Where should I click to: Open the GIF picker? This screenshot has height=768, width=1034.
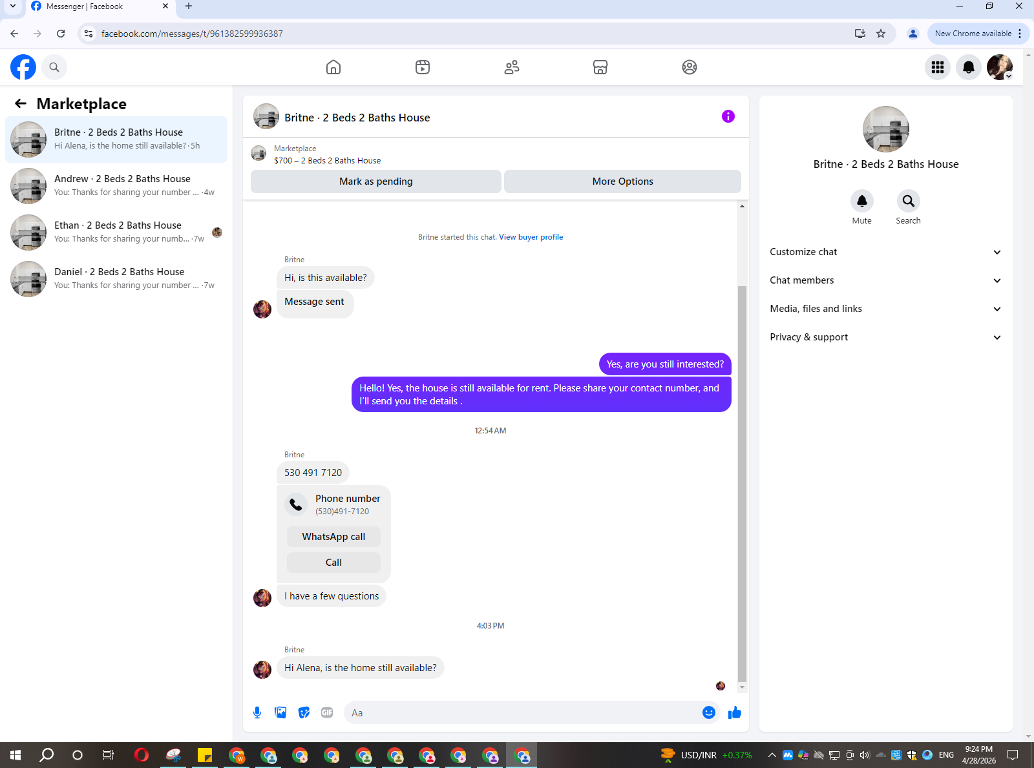(327, 712)
